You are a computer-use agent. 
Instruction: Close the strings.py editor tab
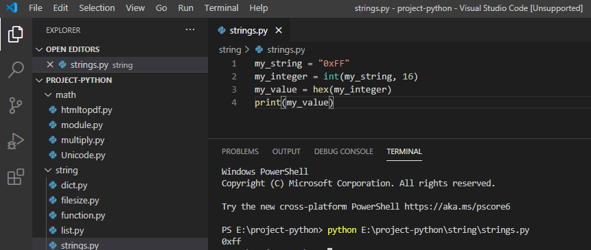click(279, 30)
